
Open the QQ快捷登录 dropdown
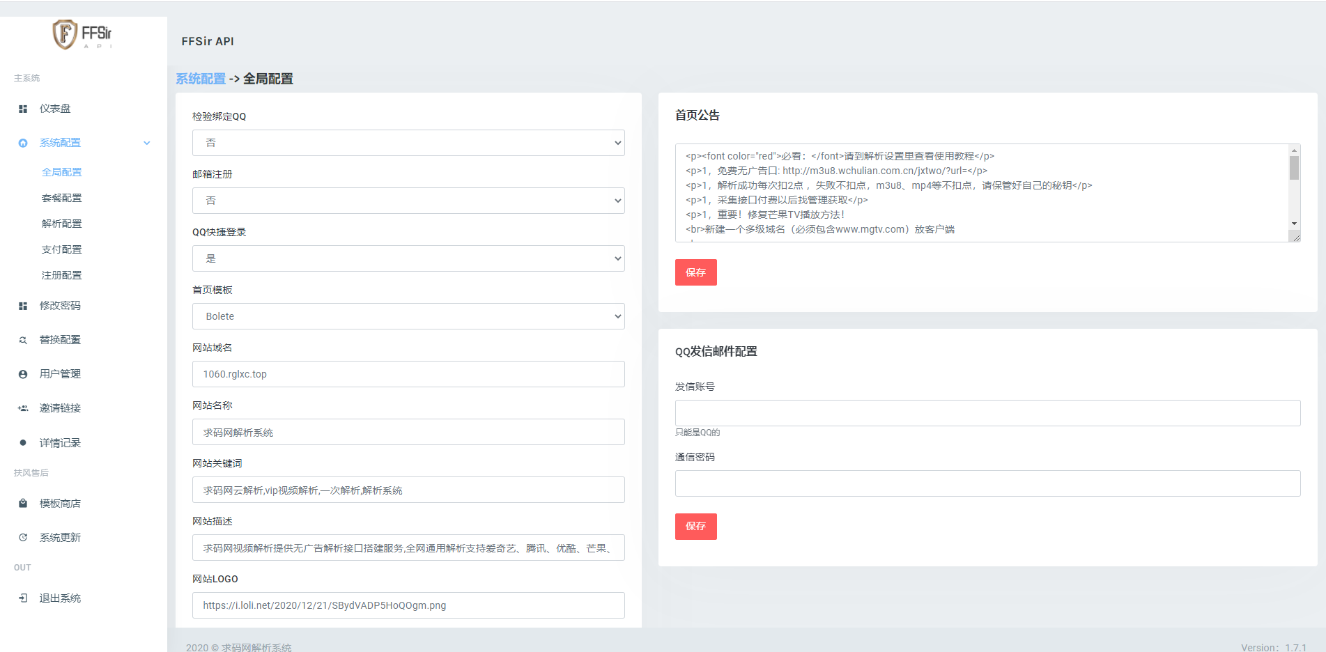coord(408,258)
